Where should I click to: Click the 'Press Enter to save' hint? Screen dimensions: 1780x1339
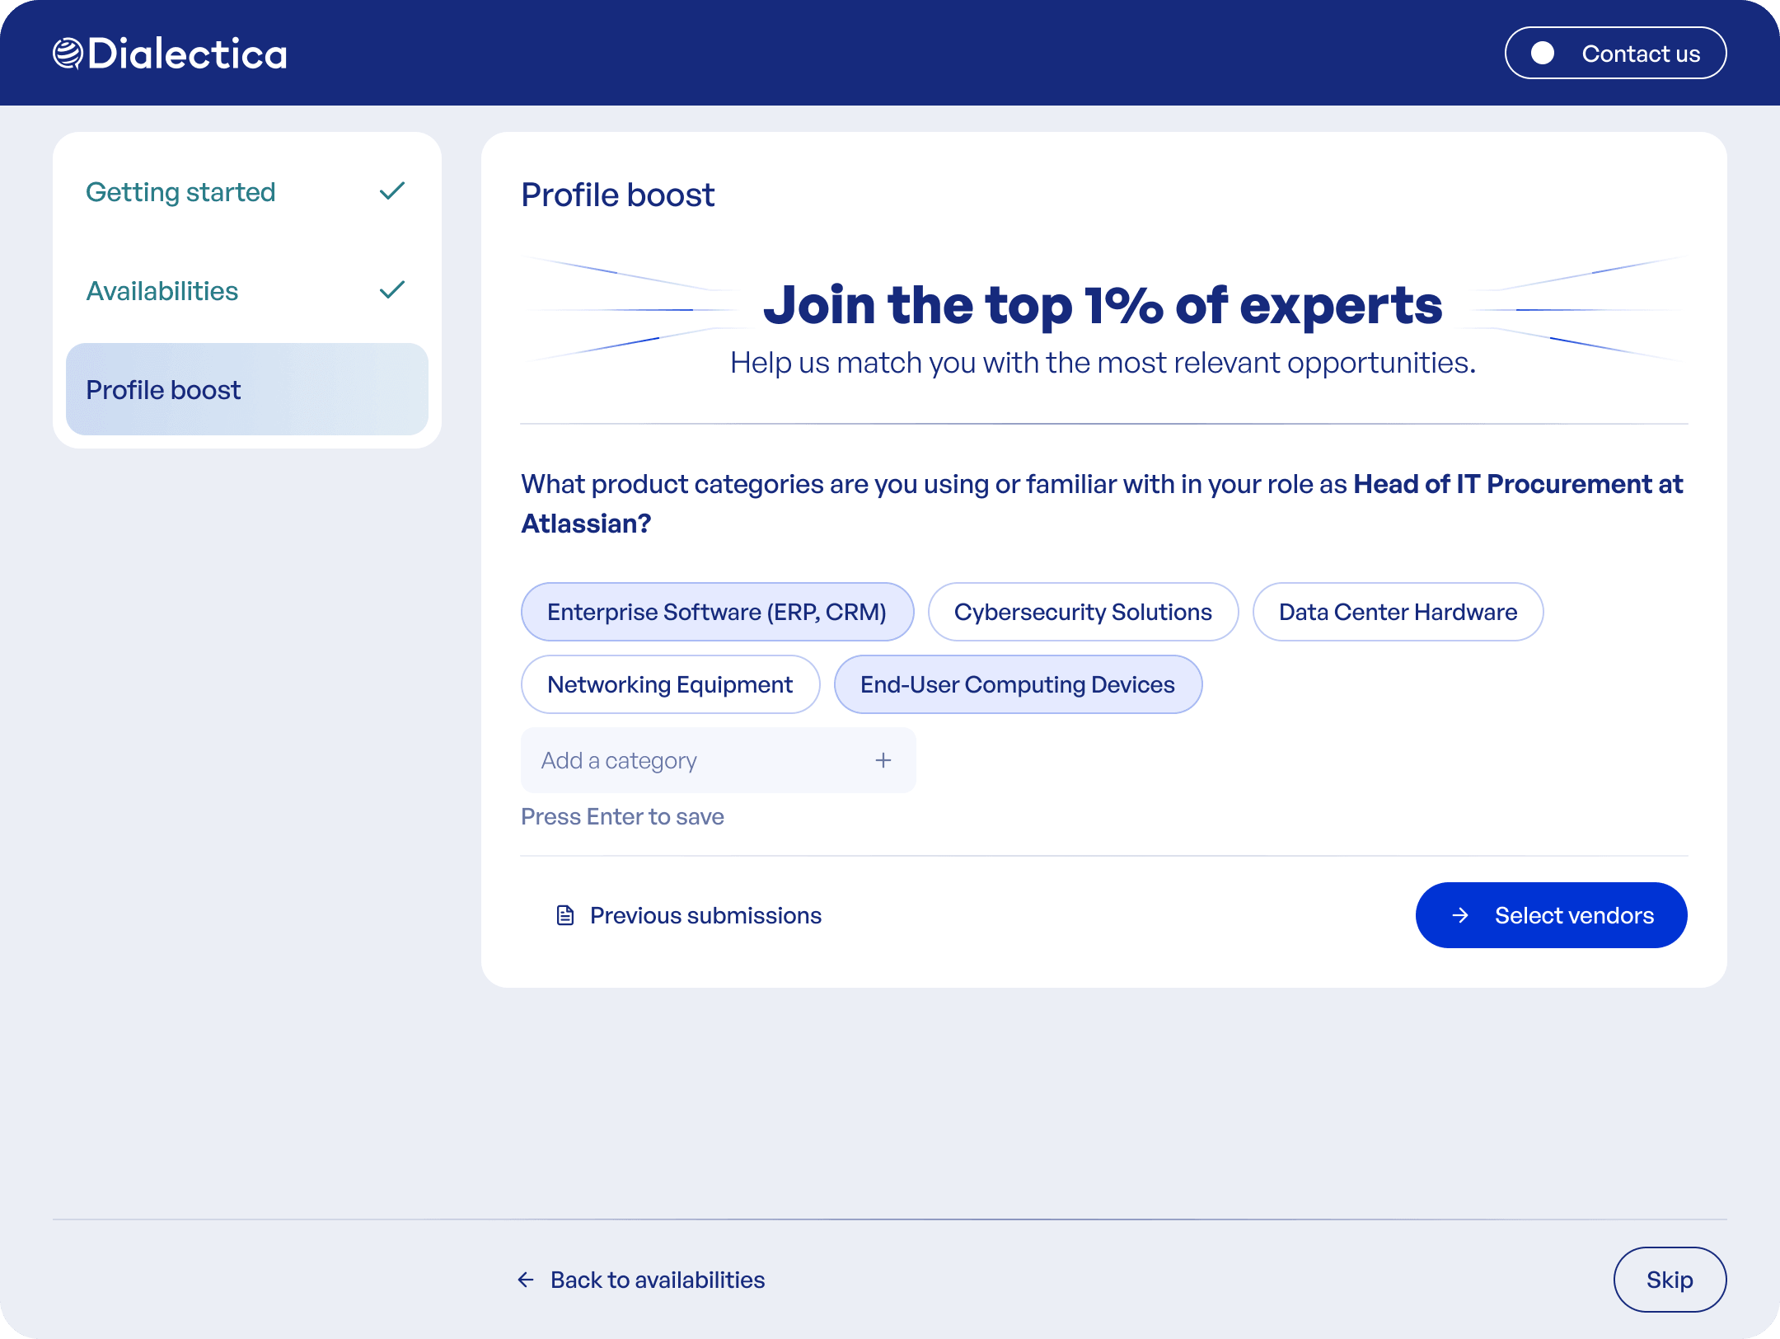[623, 816]
